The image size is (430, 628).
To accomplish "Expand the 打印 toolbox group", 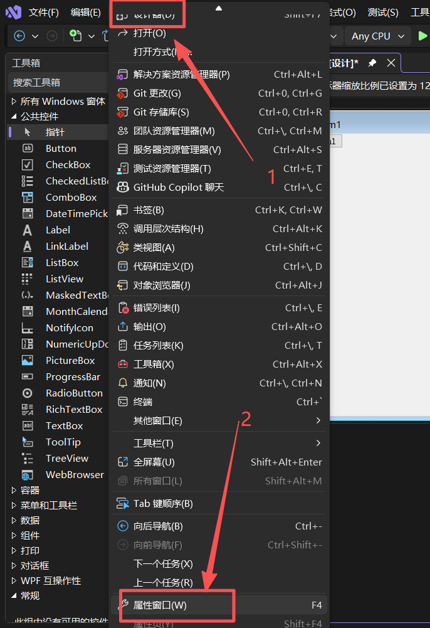I will [14, 551].
